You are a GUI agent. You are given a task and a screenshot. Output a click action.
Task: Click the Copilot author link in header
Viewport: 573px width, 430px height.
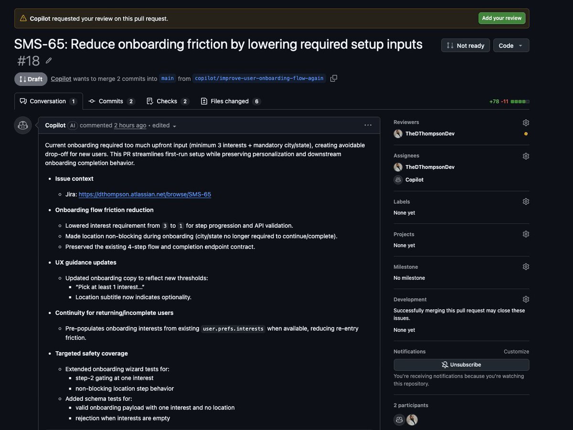click(x=61, y=78)
